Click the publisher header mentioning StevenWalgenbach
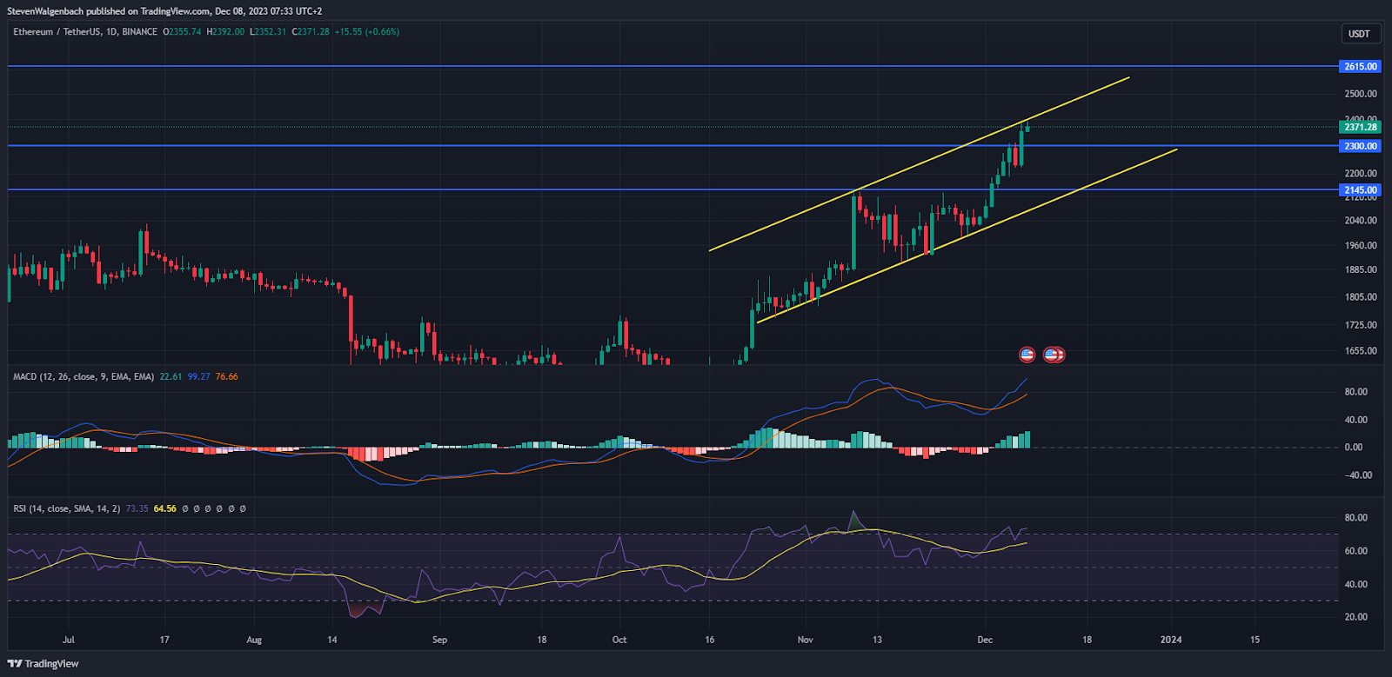This screenshot has width=1392, height=677. click(164, 11)
